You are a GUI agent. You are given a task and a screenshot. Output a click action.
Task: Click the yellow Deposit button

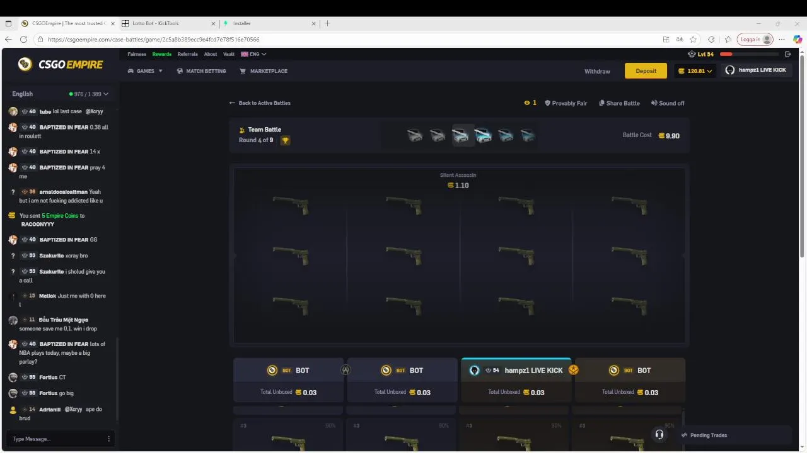pyautogui.click(x=646, y=71)
